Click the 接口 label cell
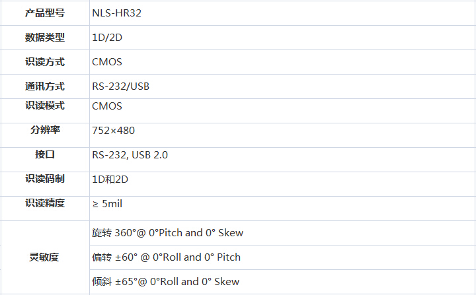Screen dimensions: 476x295 point(45,154)
